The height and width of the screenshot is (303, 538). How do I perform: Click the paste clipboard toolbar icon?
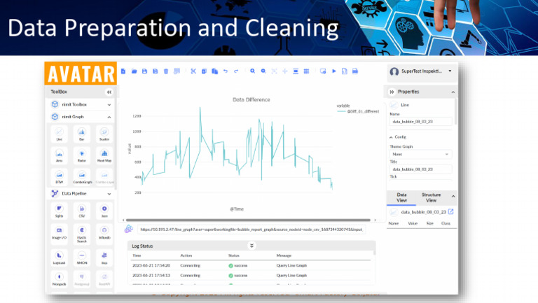(215, 71)
